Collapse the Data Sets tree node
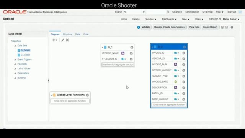Viewport: 245px width, 138px height. tap(15, 46)
